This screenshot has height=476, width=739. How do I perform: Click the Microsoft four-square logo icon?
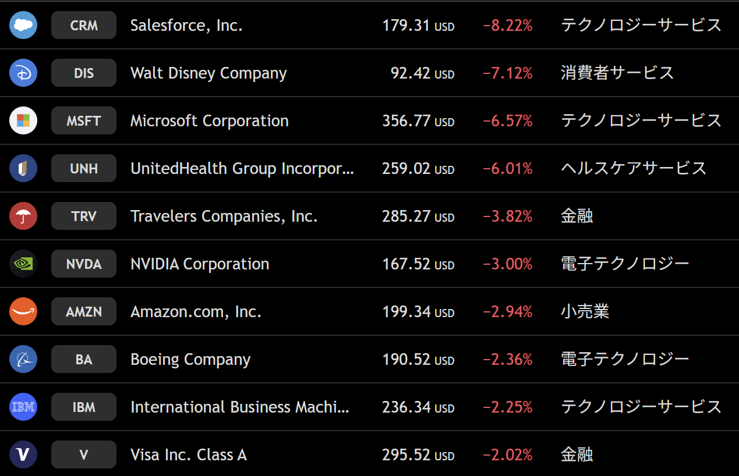point(23,121)
